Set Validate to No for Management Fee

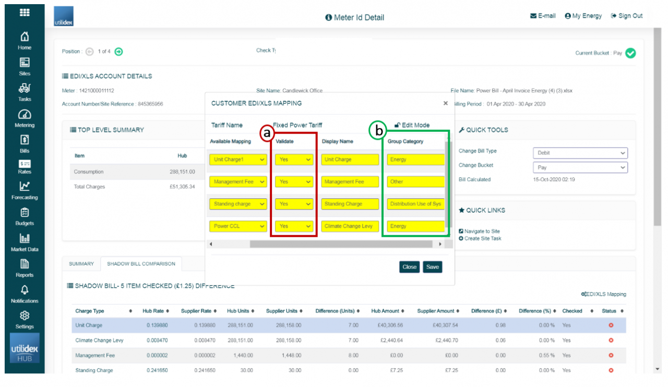293,182
